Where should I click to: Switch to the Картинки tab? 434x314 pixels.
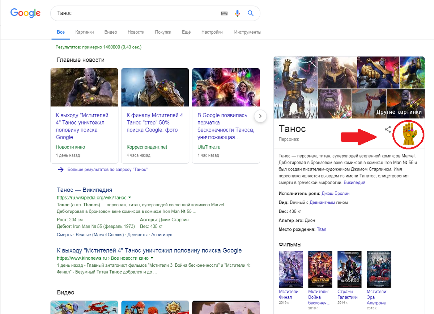click(85, 32)
